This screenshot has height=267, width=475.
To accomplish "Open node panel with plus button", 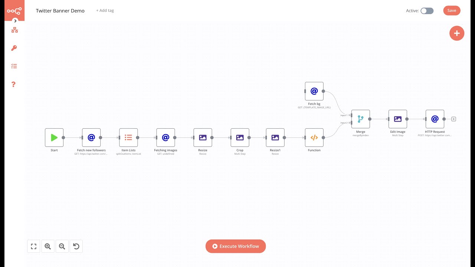I will click(x=456, y=33).
